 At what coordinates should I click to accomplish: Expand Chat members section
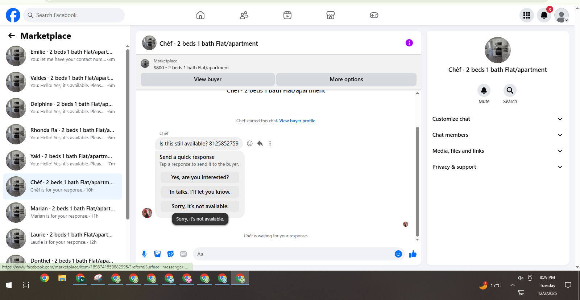497,135
